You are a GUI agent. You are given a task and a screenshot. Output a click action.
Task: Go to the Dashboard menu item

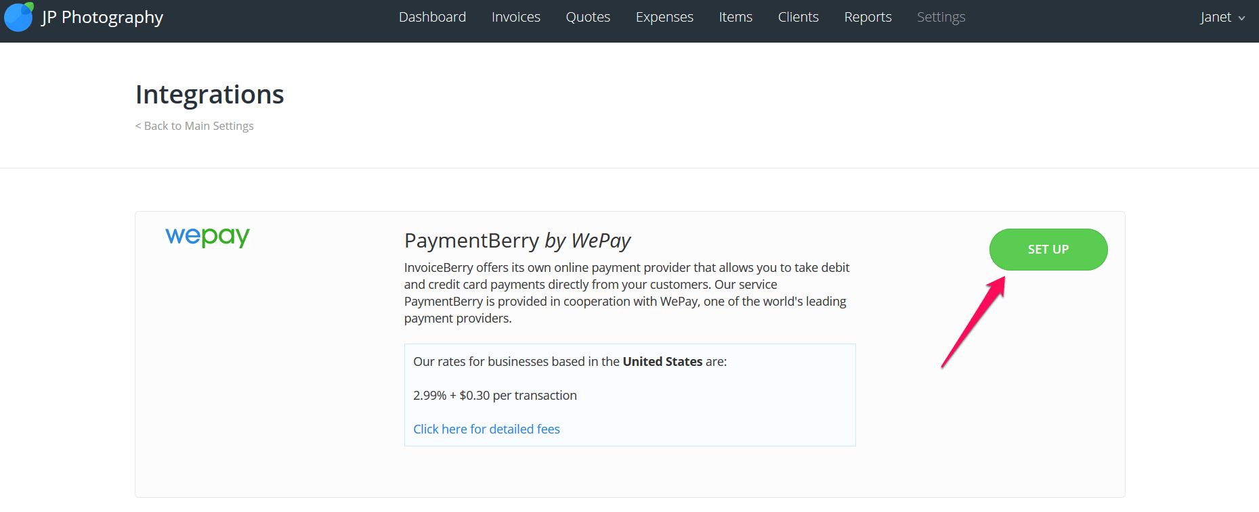point(432,17)
